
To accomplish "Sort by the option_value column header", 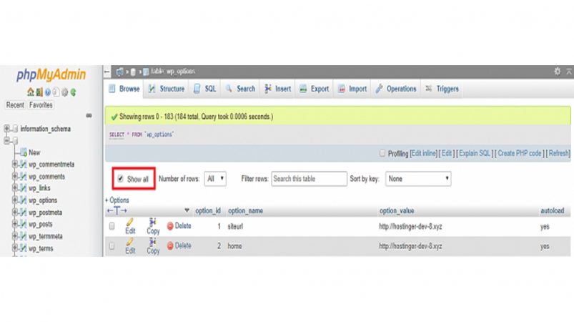I will (397, 210).
